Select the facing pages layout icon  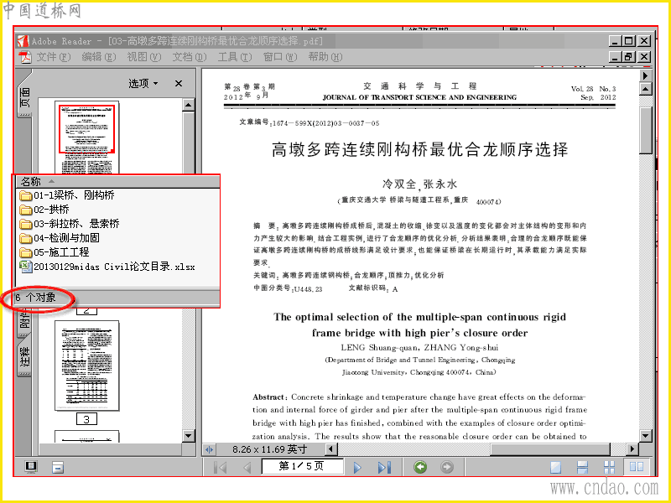(637, 467)
